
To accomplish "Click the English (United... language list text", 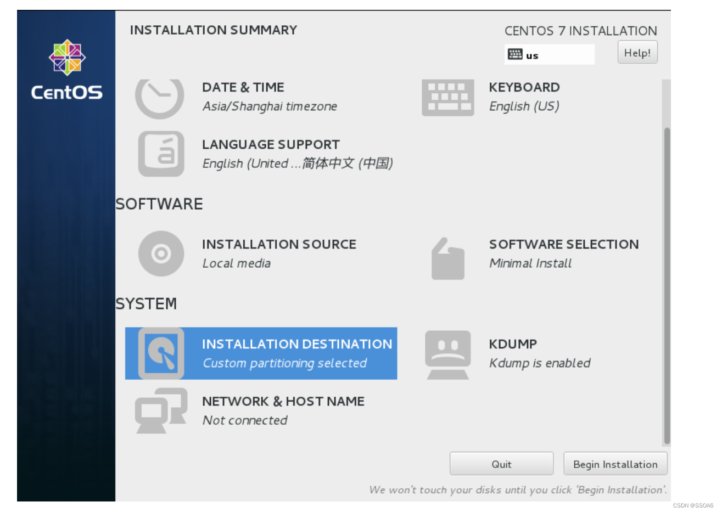I will click(x=298, y=164).
